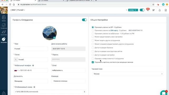Screen dimensions: 169x95
Task: Check Доступ в раздел настройки
Action: click(93, 55)
